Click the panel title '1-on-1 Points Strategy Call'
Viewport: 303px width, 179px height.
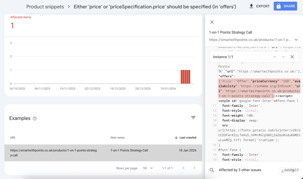pyautogui.click(x=231, y=32)
